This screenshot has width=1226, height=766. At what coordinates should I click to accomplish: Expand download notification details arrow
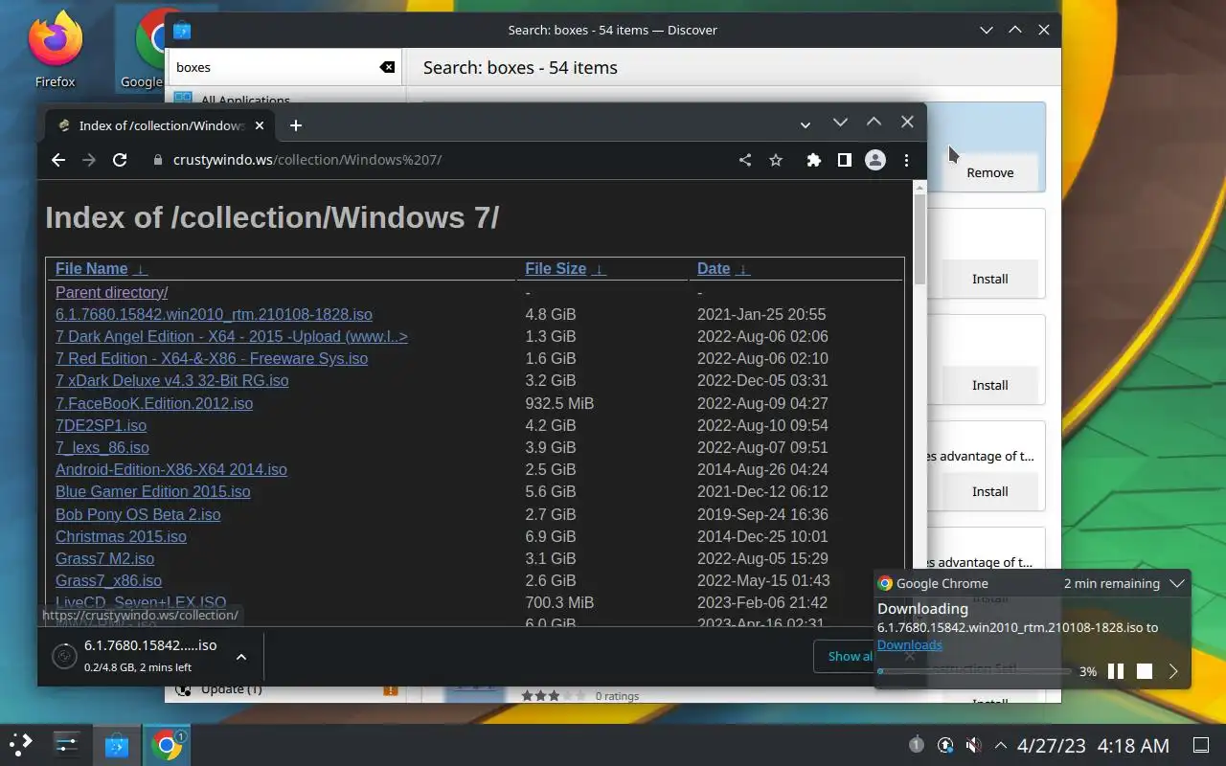coord(1173,671)
